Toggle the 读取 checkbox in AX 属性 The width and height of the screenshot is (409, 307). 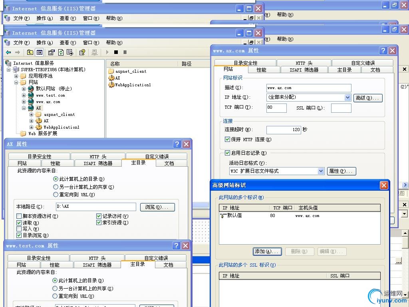click(19, 223)
